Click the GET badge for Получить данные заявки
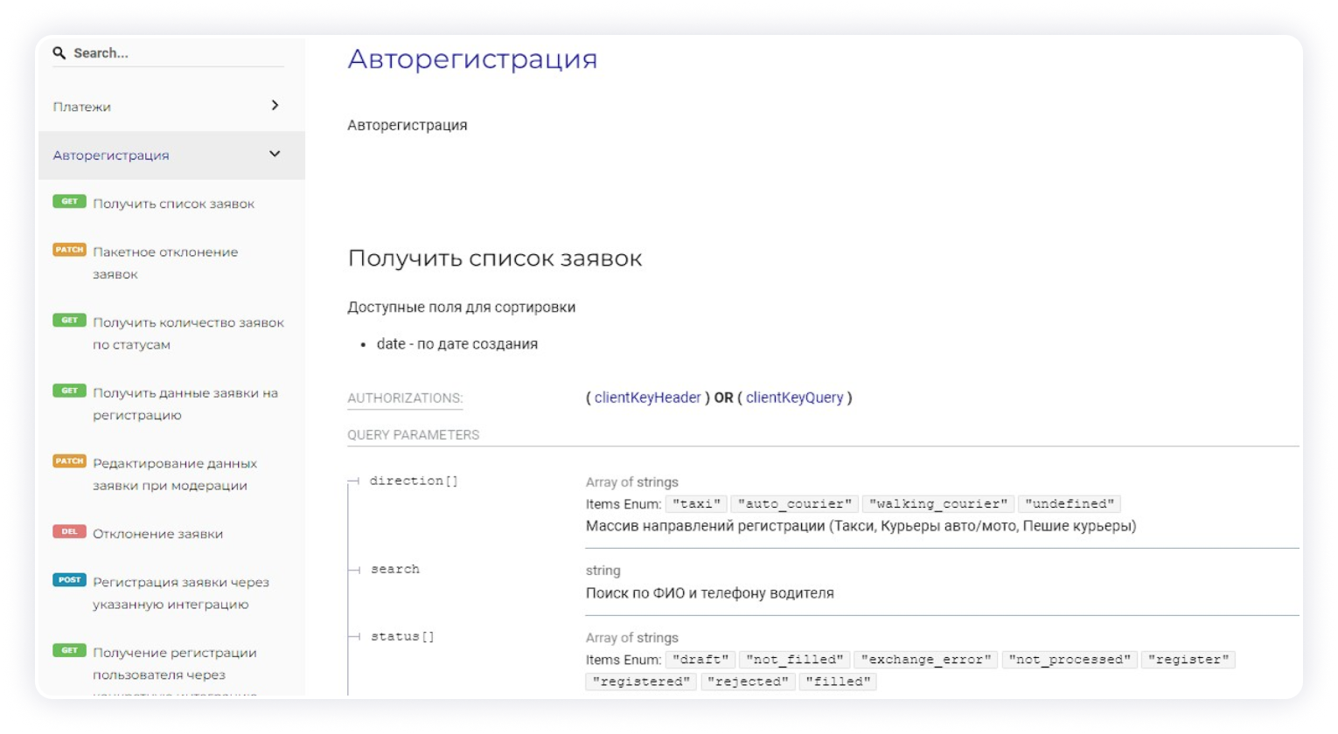 (x=69, y=391)
